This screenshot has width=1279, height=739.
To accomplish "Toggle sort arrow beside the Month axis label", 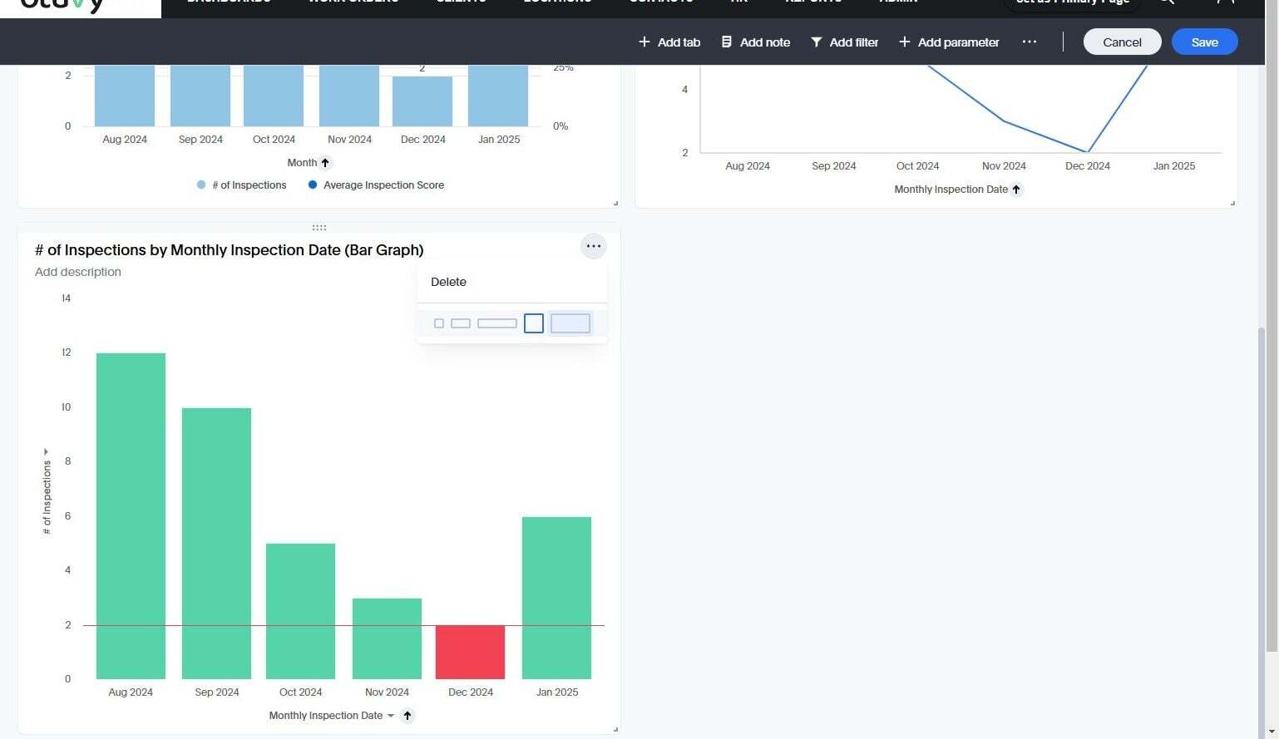I will (x=325, y=163).
